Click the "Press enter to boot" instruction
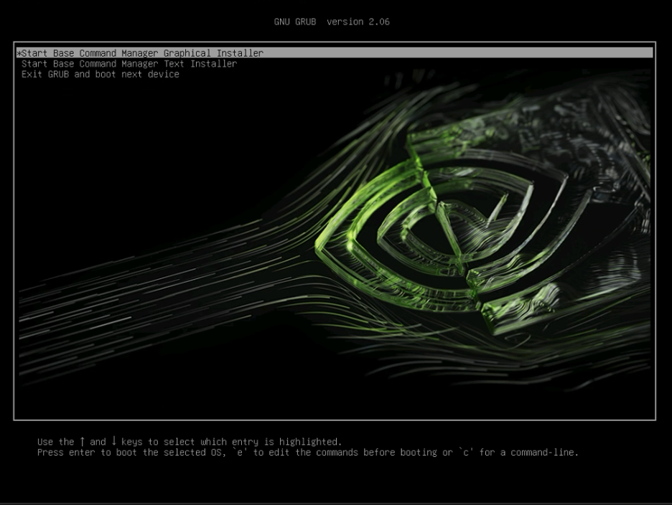This screenshot has width=672, height=505. (x=86, y=453)
